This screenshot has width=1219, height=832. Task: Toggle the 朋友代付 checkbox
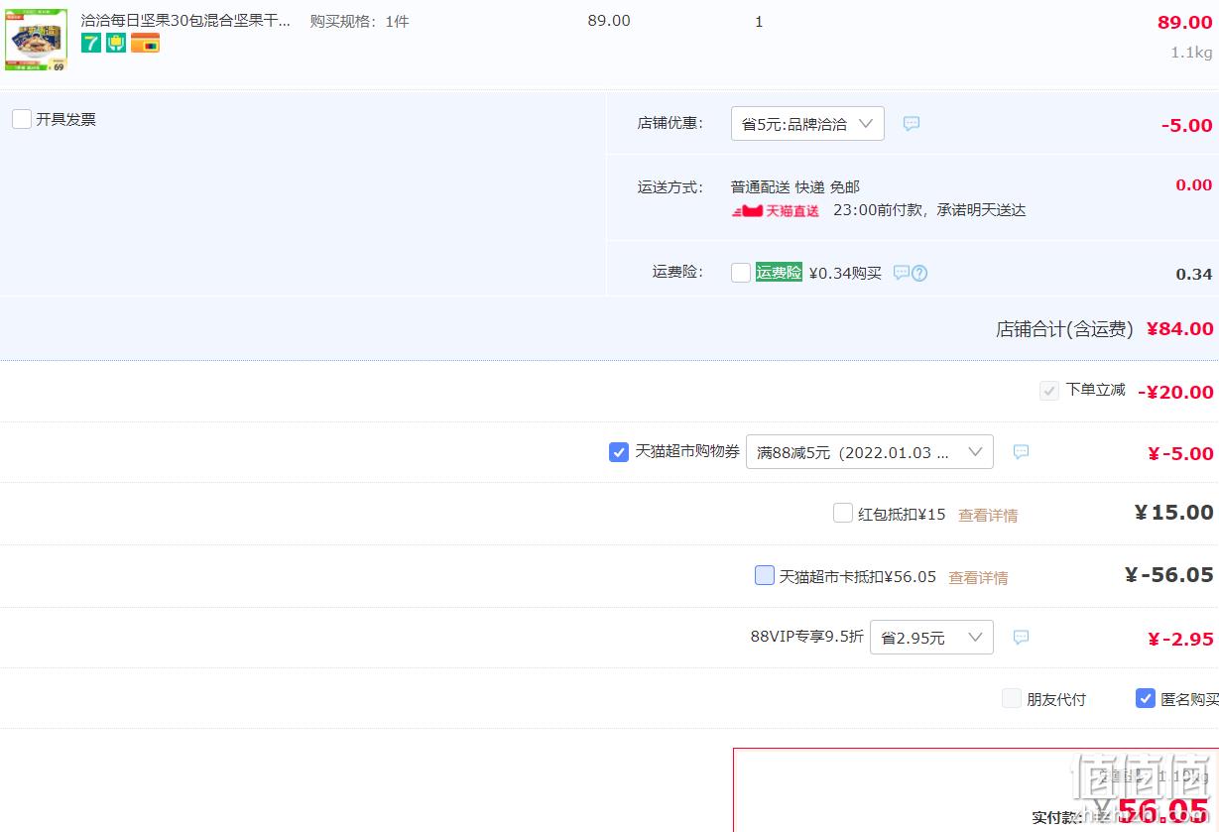coord(1012,698)
